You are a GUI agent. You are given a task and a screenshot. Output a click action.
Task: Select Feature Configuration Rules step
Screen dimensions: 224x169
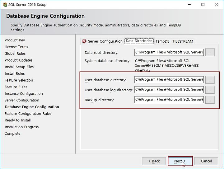click(x=28, y=114)
